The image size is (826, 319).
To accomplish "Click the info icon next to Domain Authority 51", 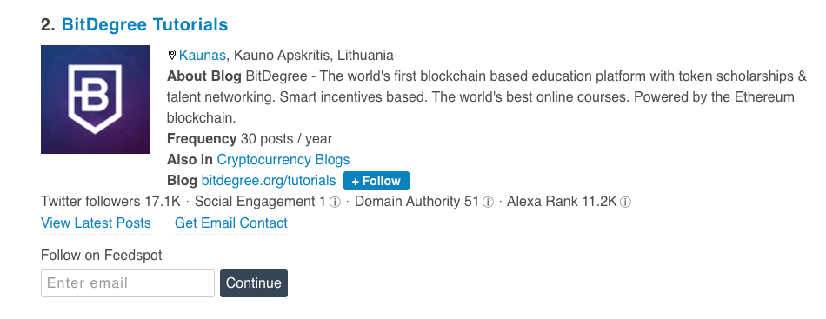I will tap(489, 203).
